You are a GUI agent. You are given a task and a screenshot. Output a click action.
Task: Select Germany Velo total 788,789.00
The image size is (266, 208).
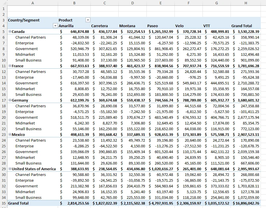[188, 100]
